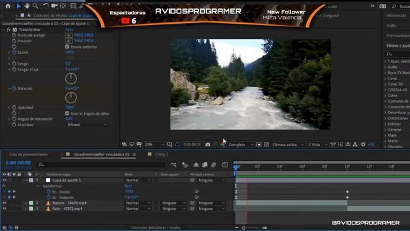Uncheck the Escala uniforme checkbox
The image size is (410, 231).
pyautogui.click(x=67, y=47)
